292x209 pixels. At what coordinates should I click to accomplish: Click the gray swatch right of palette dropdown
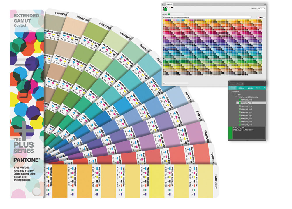263,18
